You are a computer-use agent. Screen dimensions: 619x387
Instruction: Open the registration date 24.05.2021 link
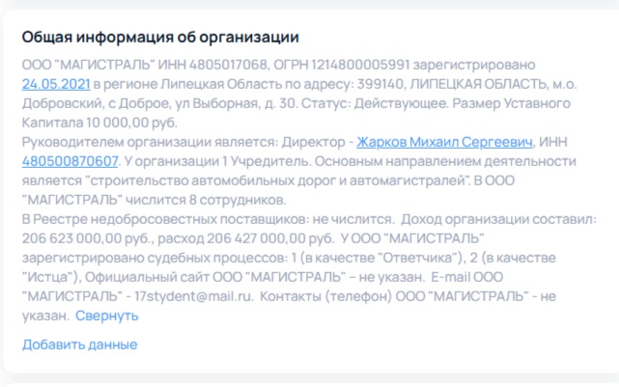[x=56, y=84]
